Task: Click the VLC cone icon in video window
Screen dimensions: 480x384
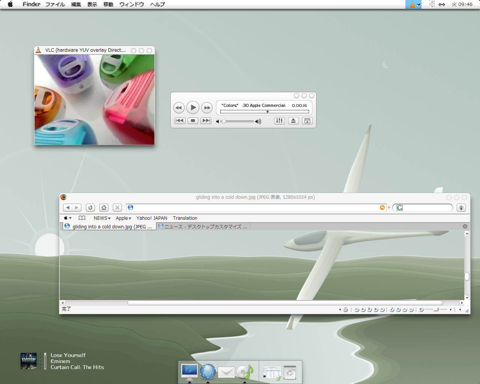Action: pos(38,50)
